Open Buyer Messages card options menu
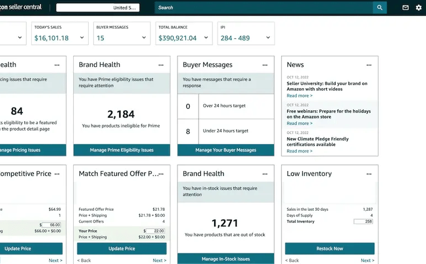Viewport: 426px width, 264px height. pos(265,65)
